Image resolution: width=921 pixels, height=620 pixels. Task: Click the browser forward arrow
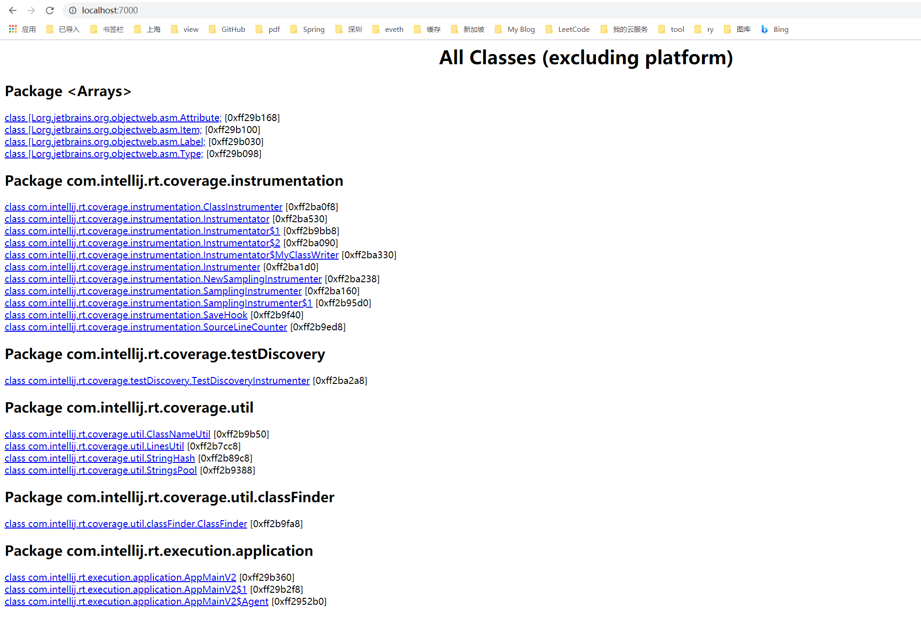click(31, 10)
